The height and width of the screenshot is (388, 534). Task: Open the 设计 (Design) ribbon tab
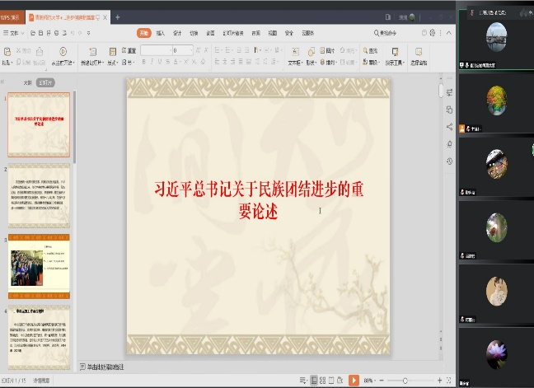[x=177, y=33]
